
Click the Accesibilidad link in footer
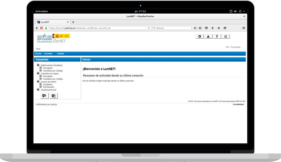coord(238,104)
